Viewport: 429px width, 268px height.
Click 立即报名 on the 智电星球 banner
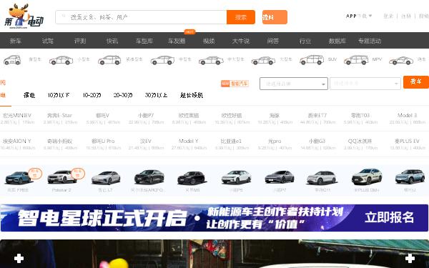point(389,218)
